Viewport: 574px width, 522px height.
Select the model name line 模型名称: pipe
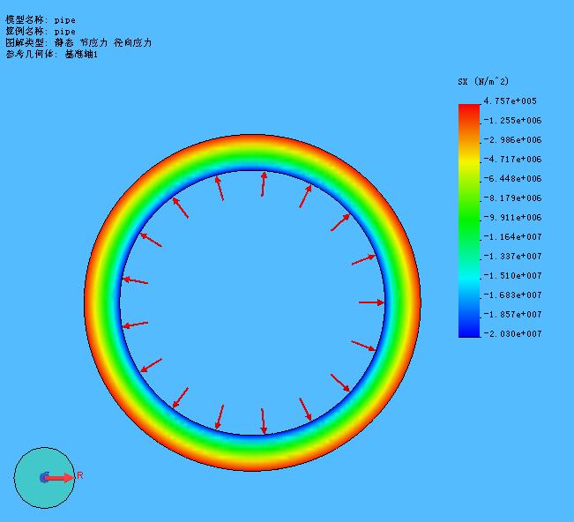(41, 19)
